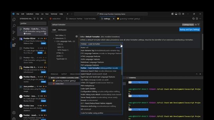Image resolution: width=214 pixels, height=120 pixels.
Task: Click the extensions search box with prettier
Action: click(x=33, y=23)
